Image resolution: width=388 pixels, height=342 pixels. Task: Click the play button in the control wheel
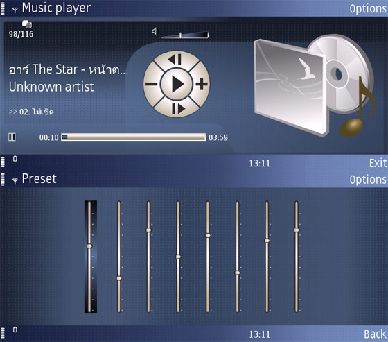point(177,84)
